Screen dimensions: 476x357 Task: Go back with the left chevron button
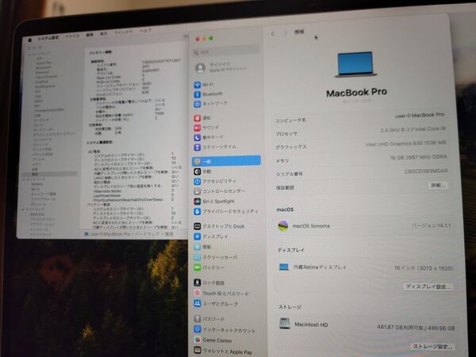pyautogui.click(x=273, y=33)
